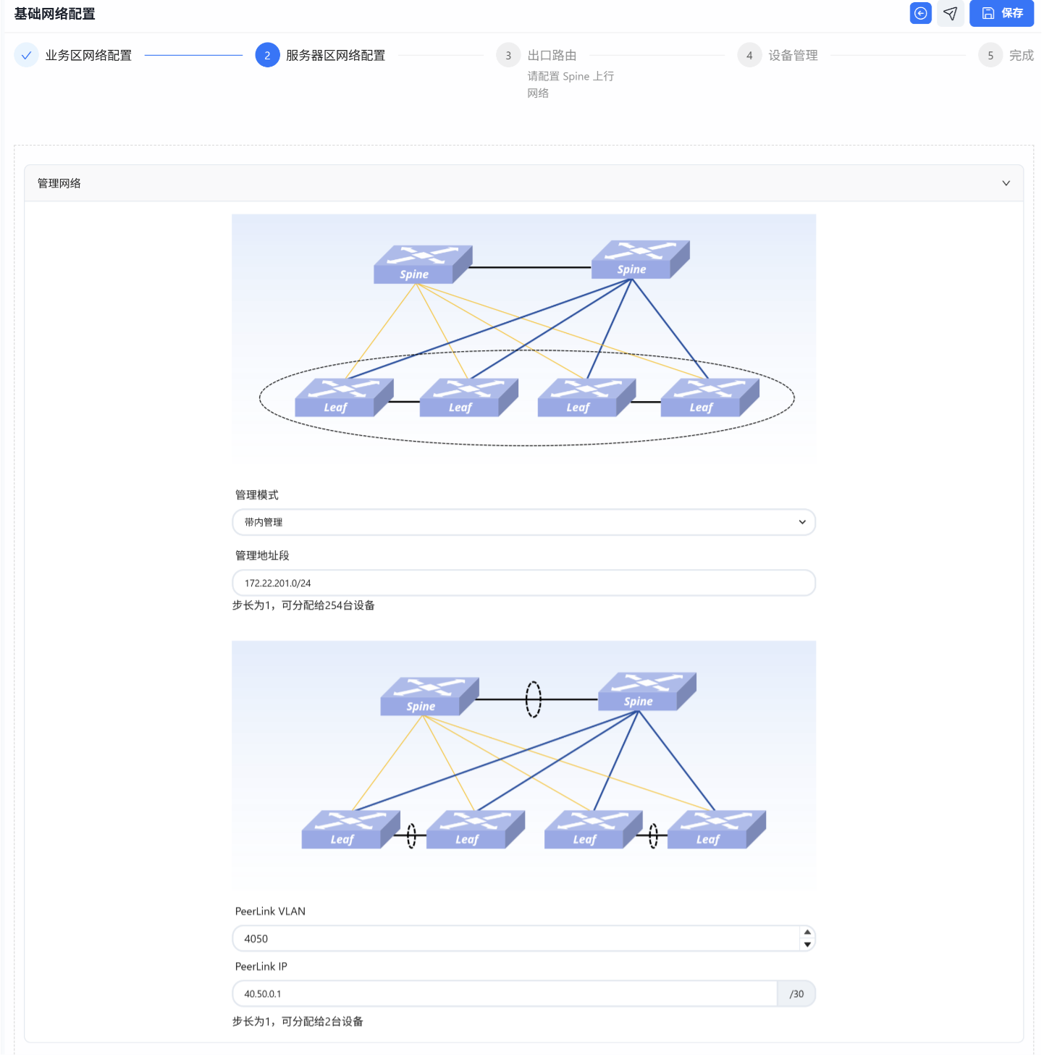Collapse the 管理网络 panel chevron
The height and width of the screenshot is (1057, 1044).
pyautogui.click(x=1006, y=183)
